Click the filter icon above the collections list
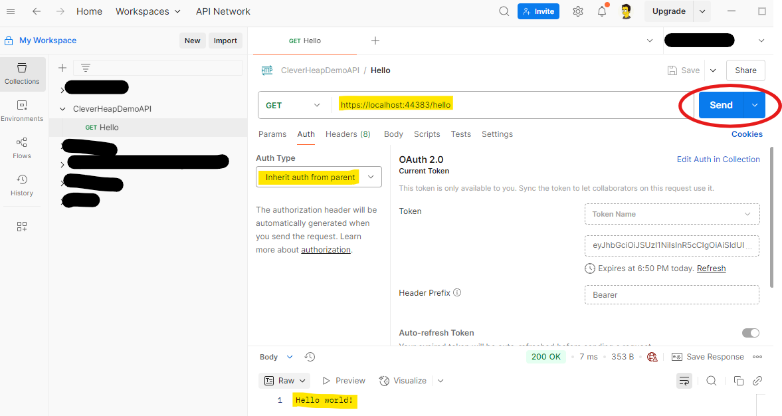 coord(84,67)
